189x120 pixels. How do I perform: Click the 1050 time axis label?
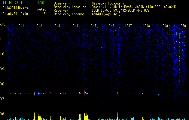coord(182,26)
